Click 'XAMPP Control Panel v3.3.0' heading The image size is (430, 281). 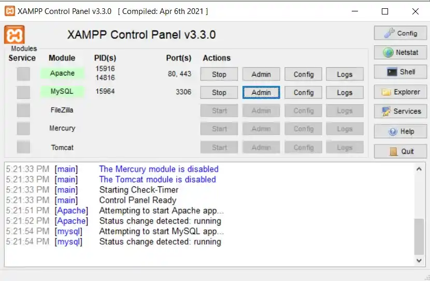coord(141,35)
